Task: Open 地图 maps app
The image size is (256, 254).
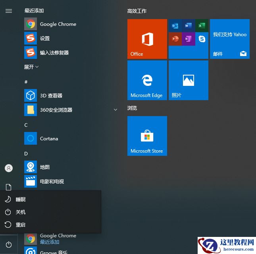Action: click(x=71, y=167)
